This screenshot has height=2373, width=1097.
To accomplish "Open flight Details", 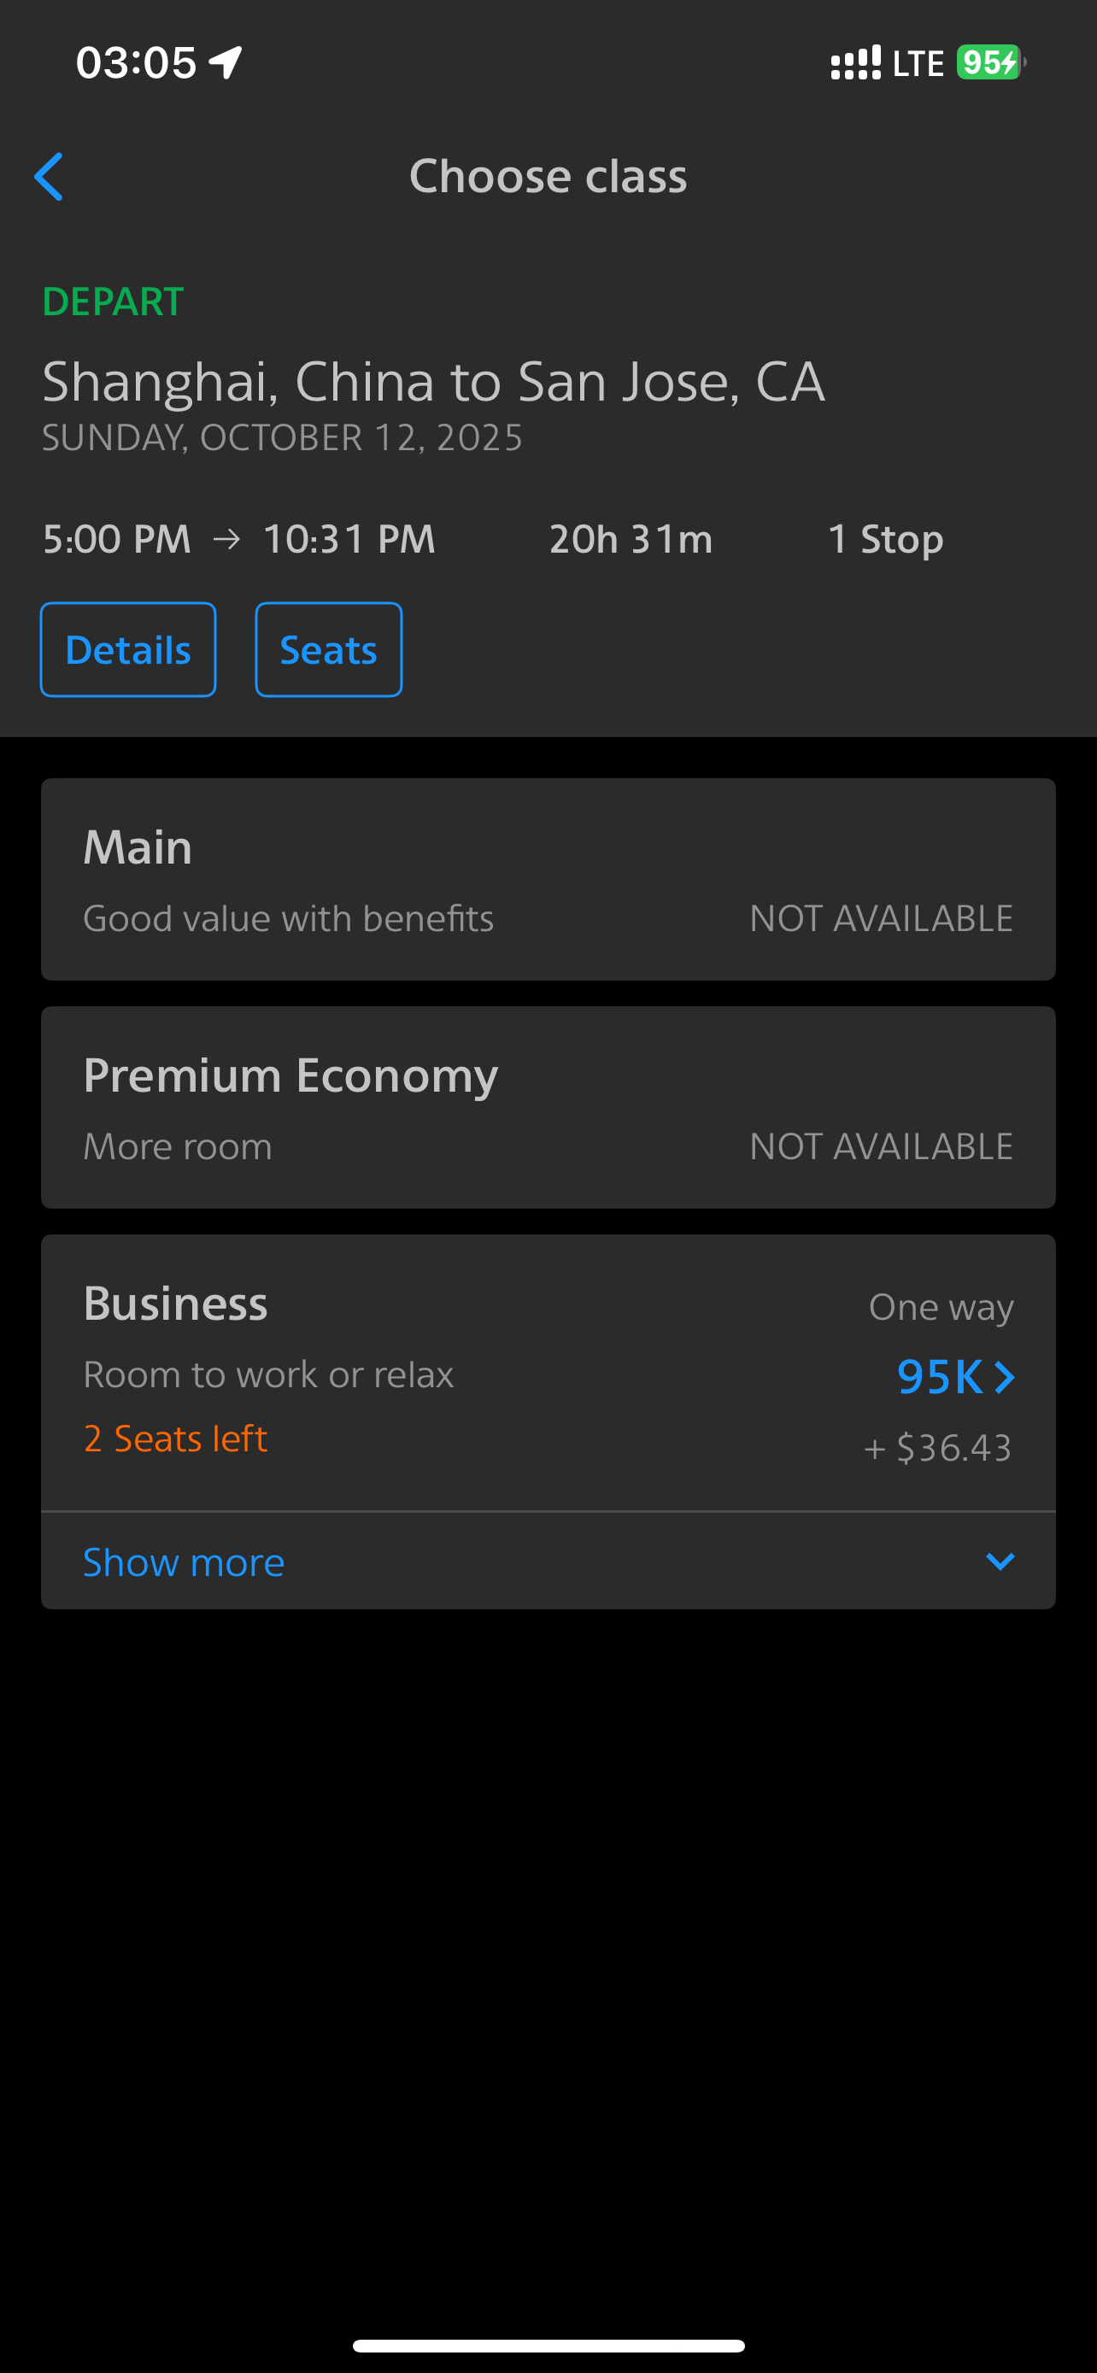I will [128, 649].
